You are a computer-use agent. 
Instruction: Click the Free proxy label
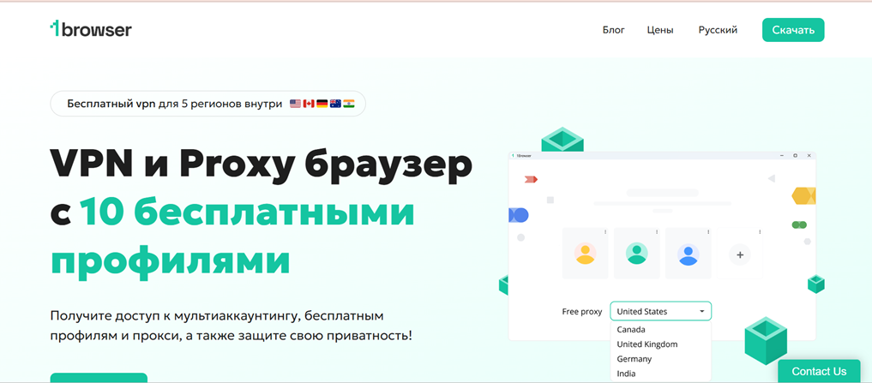(x=582, y=312)
